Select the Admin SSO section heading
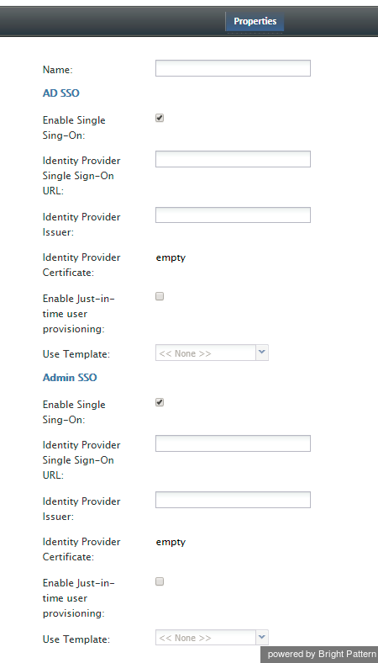This screenshot has width=378, height=663. pyautogui.click(x=70, y=377)
